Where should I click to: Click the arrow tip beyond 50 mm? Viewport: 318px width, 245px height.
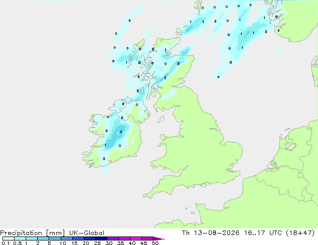click(159, 238)
